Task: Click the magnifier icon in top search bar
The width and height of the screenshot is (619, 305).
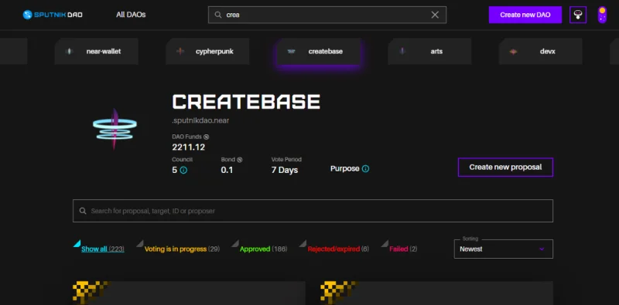Action: [x=218, y=15]
